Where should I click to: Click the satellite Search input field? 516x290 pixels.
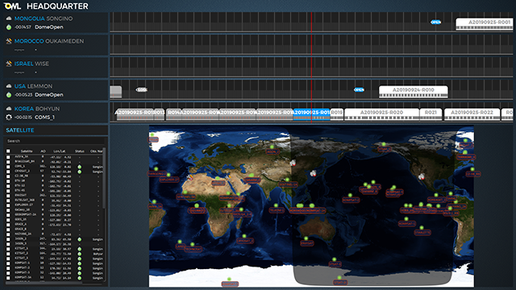pyautogui.click(x=56, y=141)
